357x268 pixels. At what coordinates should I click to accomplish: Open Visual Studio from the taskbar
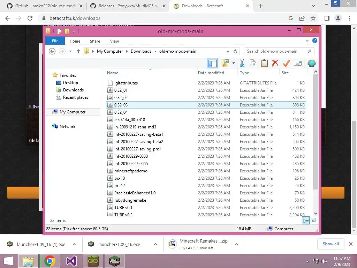click(71, 261)
